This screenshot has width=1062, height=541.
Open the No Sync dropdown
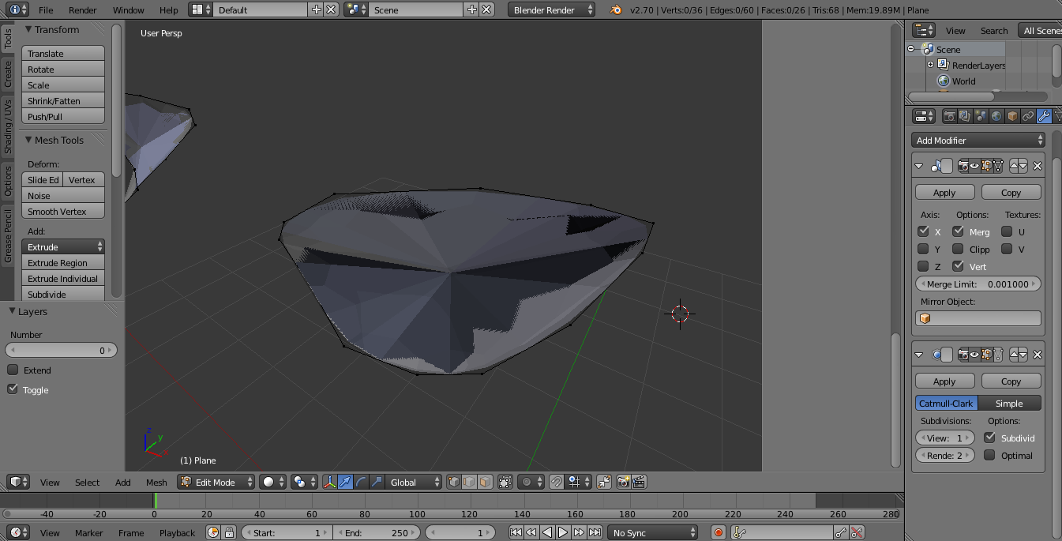tap(653, 532)
